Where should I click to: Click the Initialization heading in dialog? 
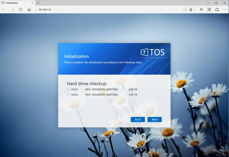click(76, 56)
